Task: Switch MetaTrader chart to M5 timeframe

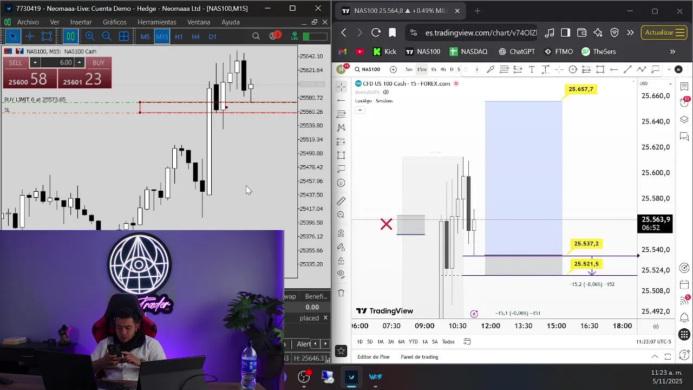Action: (145, 37)
